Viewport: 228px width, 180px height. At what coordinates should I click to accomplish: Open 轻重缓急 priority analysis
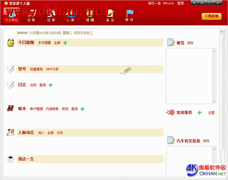point(36,69)
